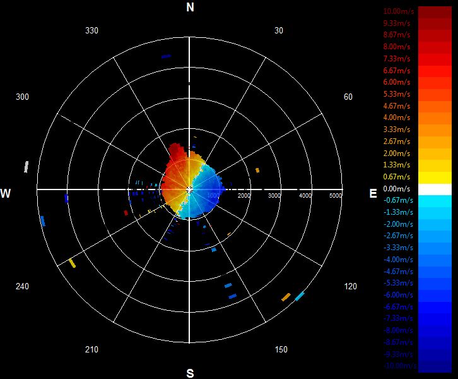Select the yellow 0.67m/s color band
458x379 pixels.
(435, 177)
